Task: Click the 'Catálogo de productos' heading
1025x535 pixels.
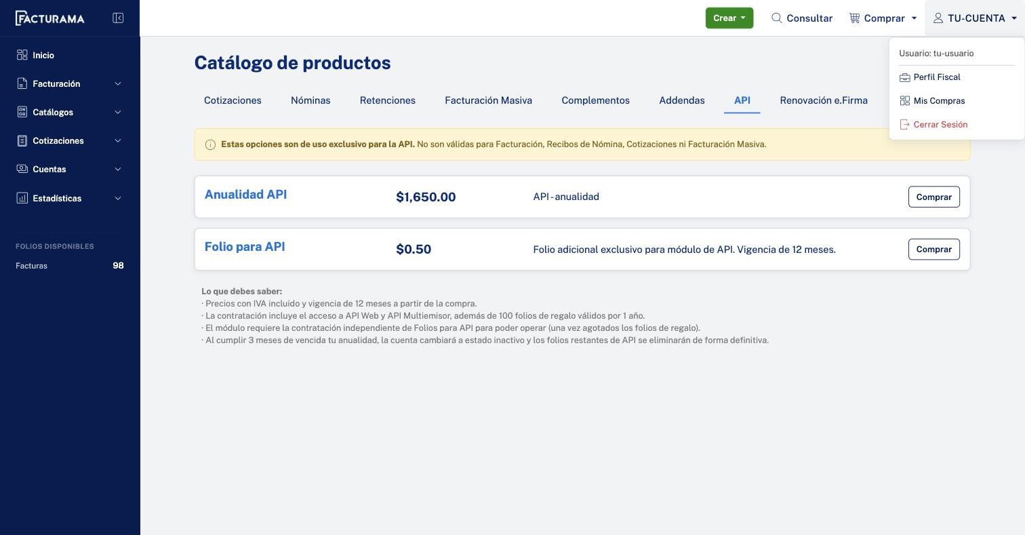Action: (x=292, y=63)
